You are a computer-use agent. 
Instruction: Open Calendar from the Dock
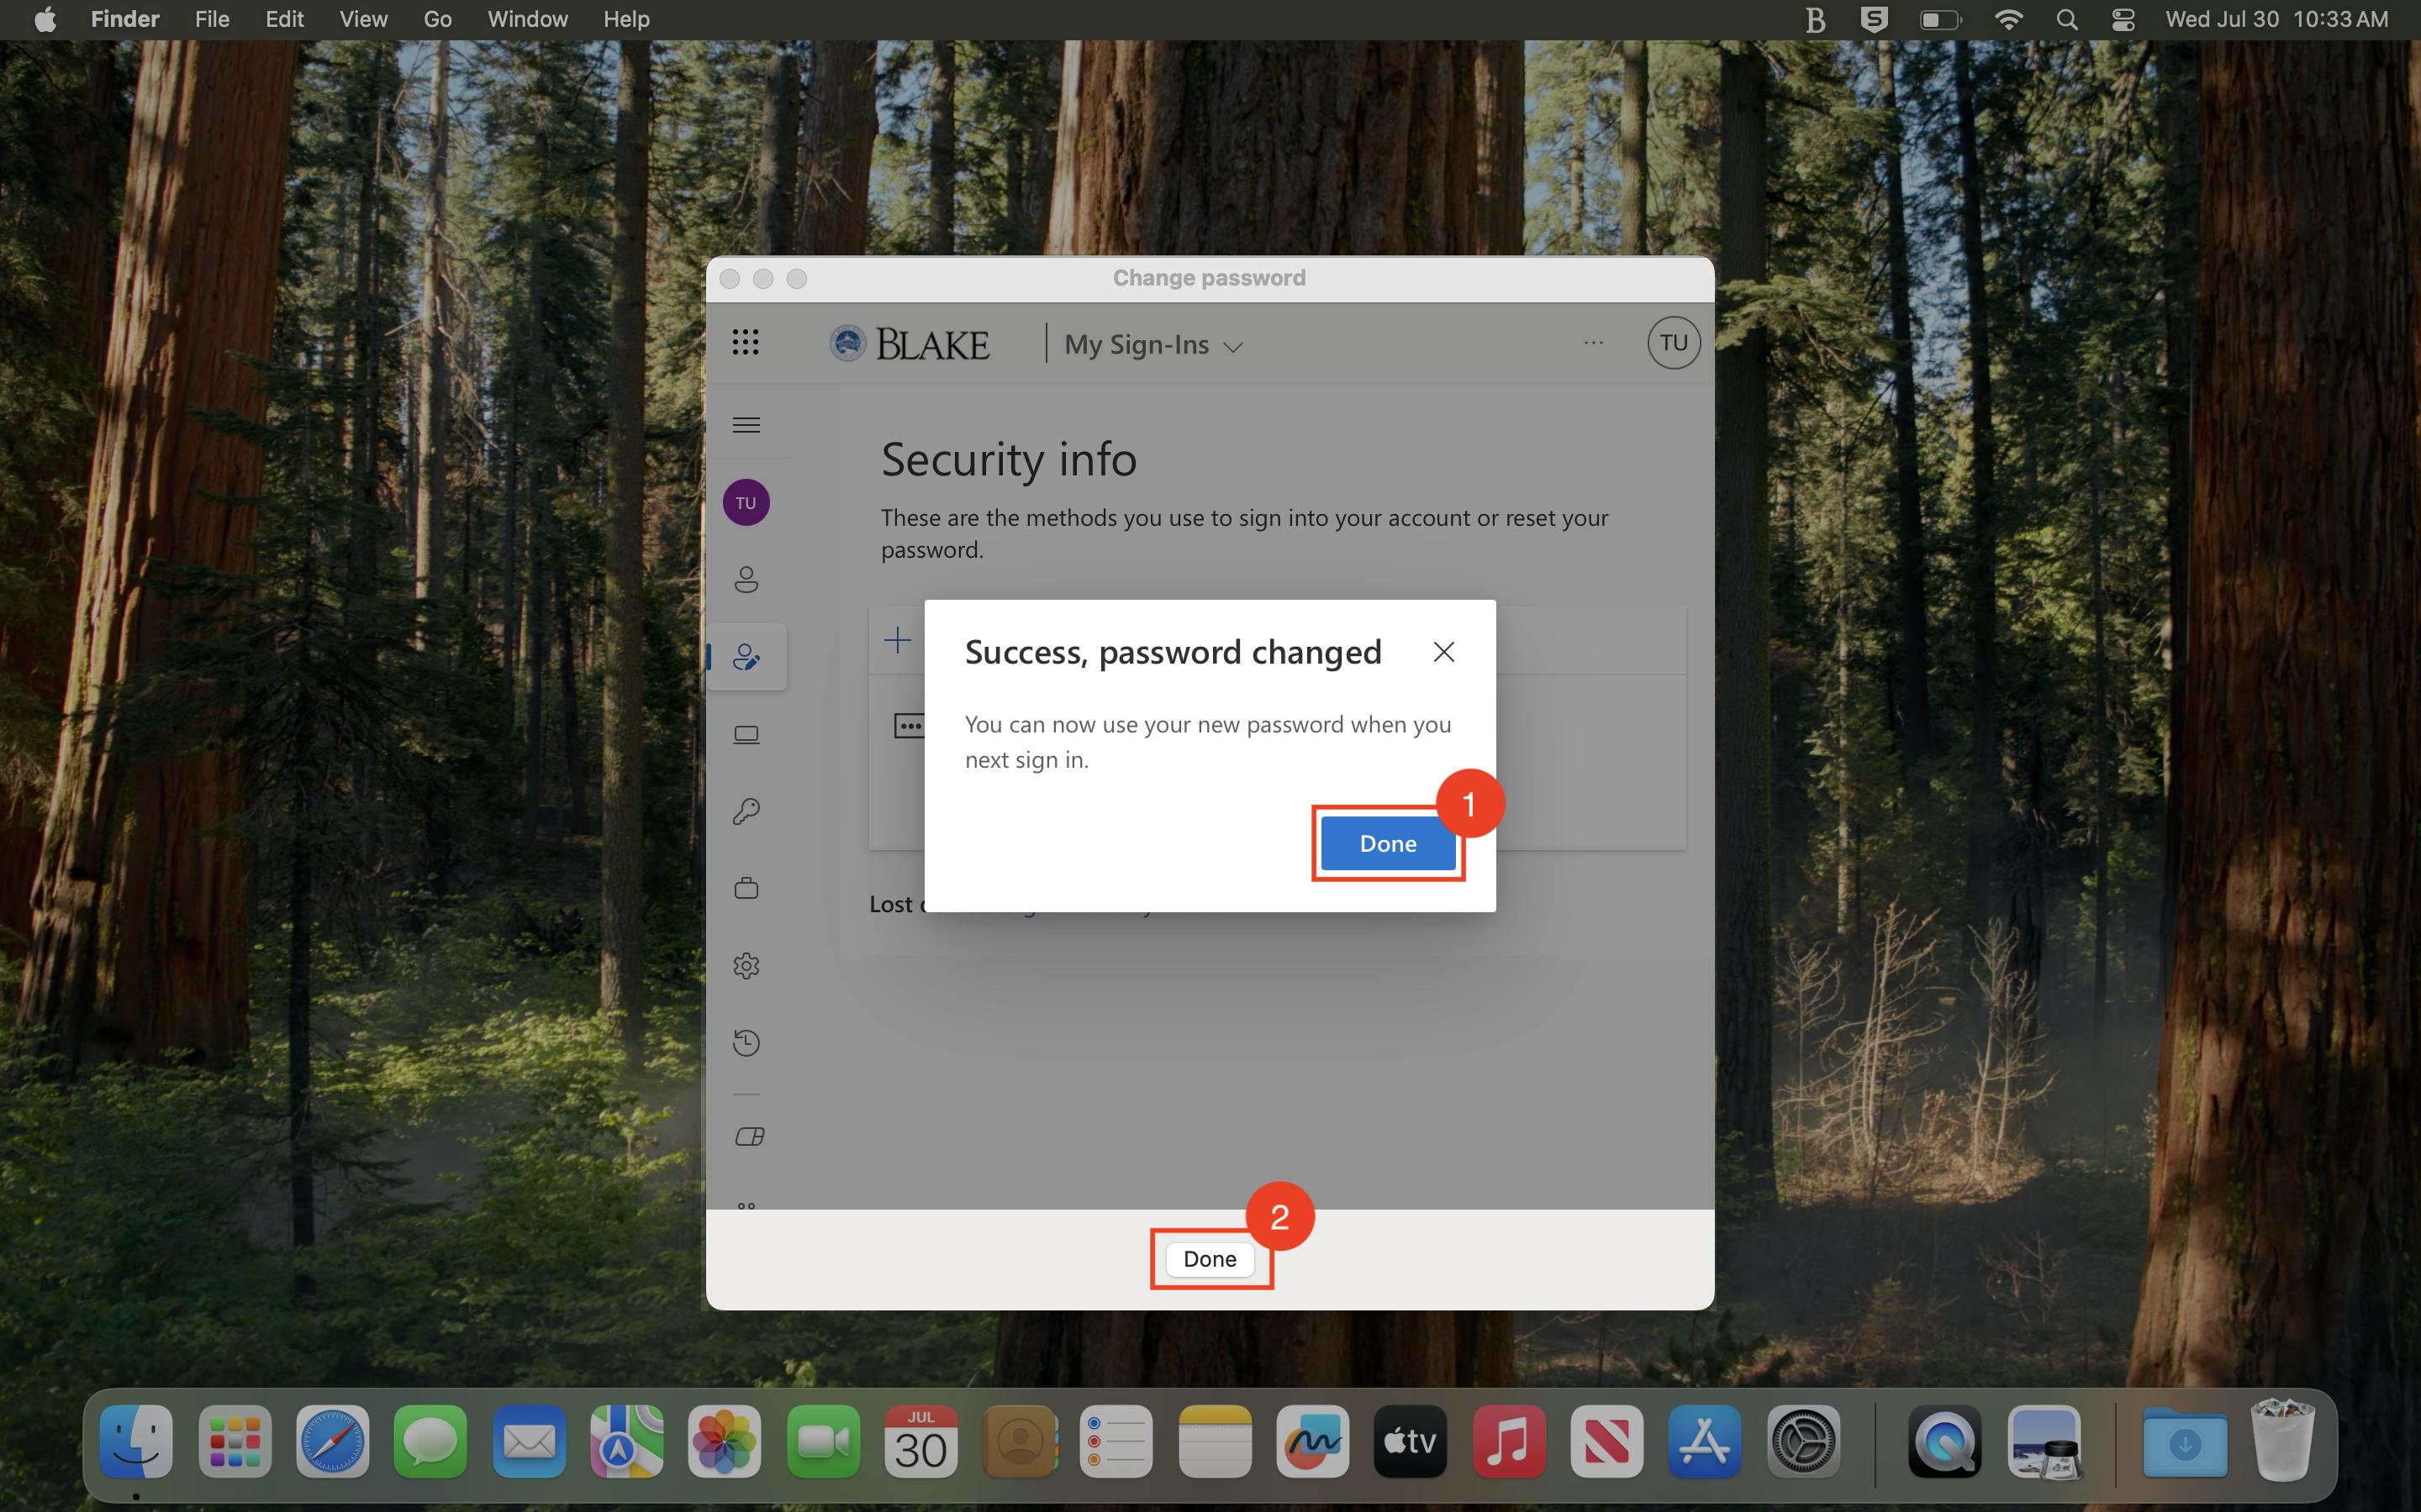[920, 1441]
